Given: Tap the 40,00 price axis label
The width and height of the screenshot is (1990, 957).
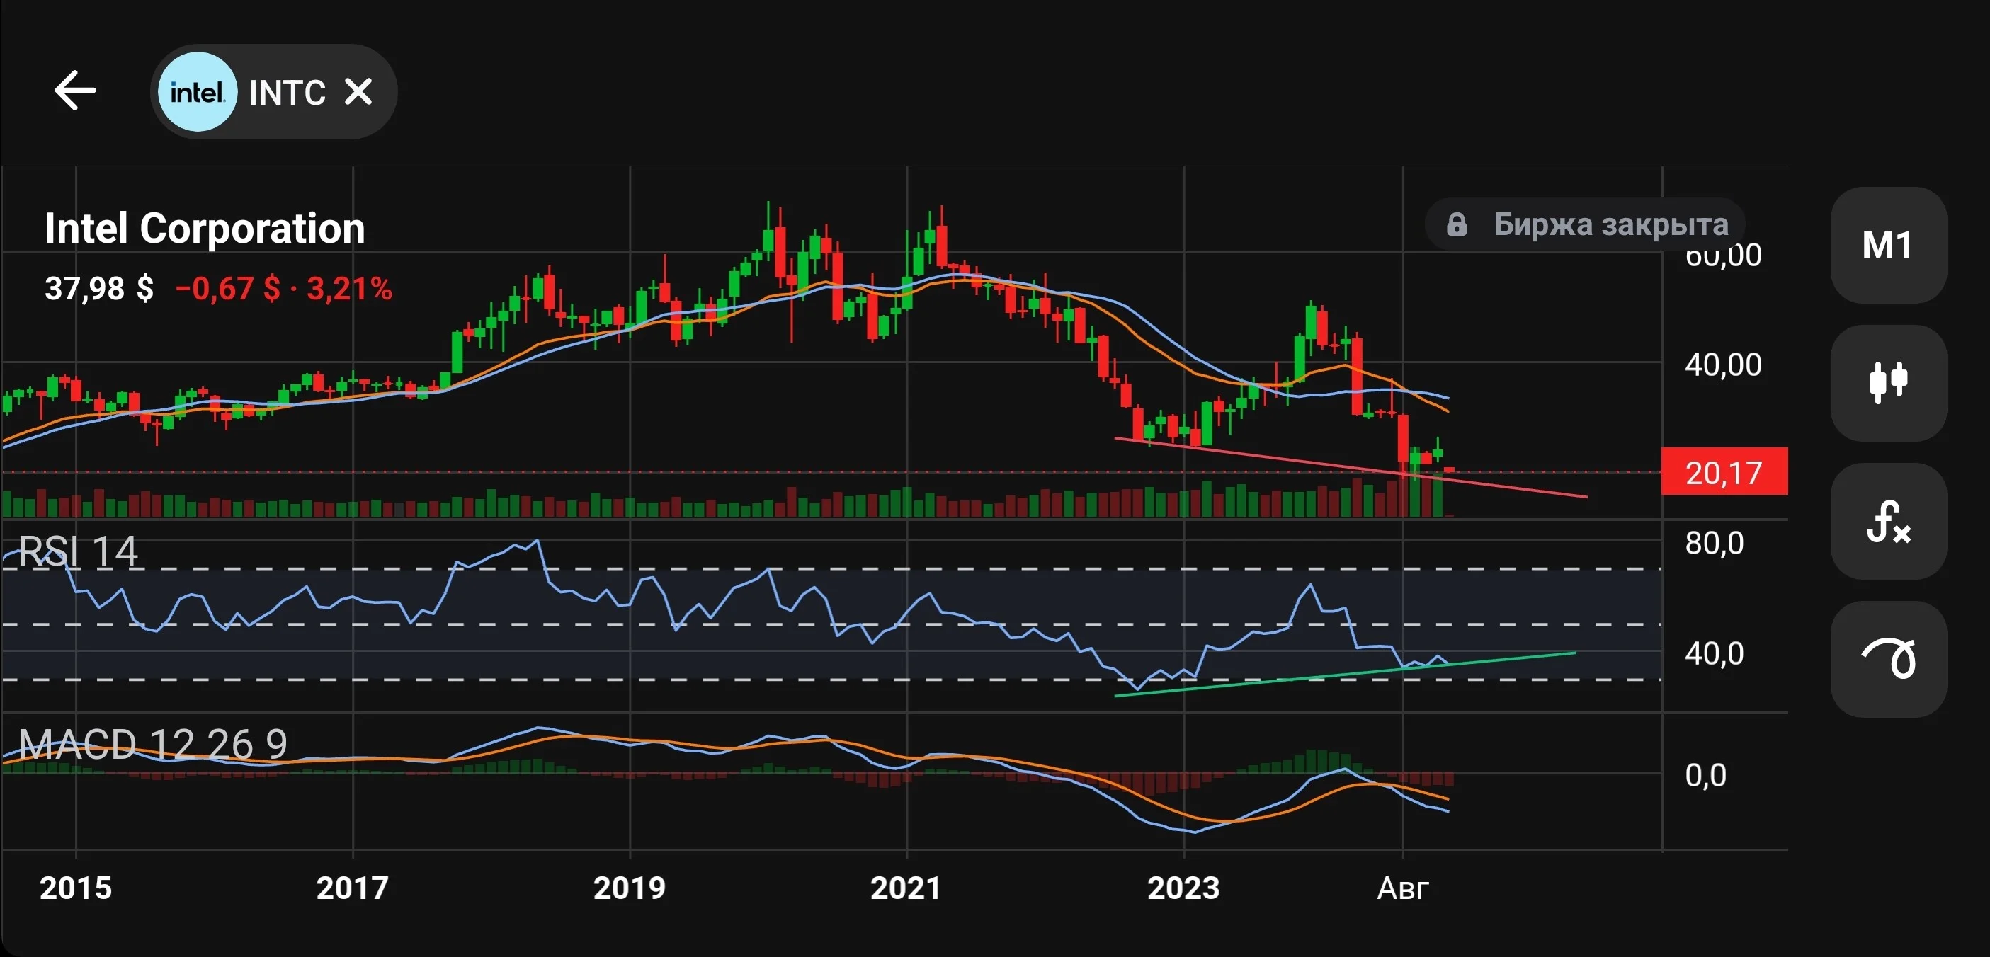Looking at the screenshot, I should point(1724,365).
